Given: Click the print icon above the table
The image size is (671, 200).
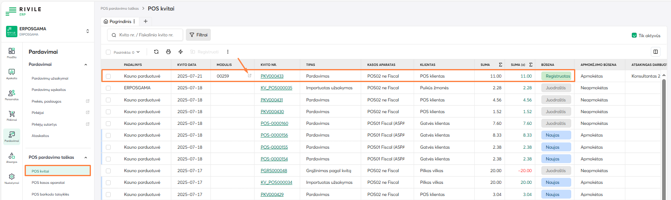Looking at the screenshot, I should 168,52.
